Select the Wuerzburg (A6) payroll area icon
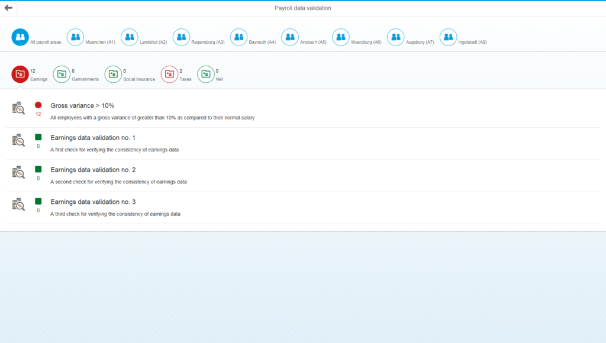This screenshot has height=343, width=606. tap(341, 37)
